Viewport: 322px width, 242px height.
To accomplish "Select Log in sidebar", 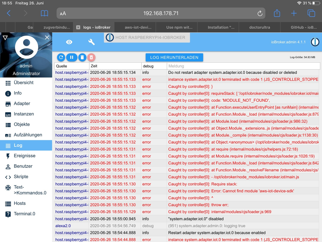I will click(x=26, y=145).
